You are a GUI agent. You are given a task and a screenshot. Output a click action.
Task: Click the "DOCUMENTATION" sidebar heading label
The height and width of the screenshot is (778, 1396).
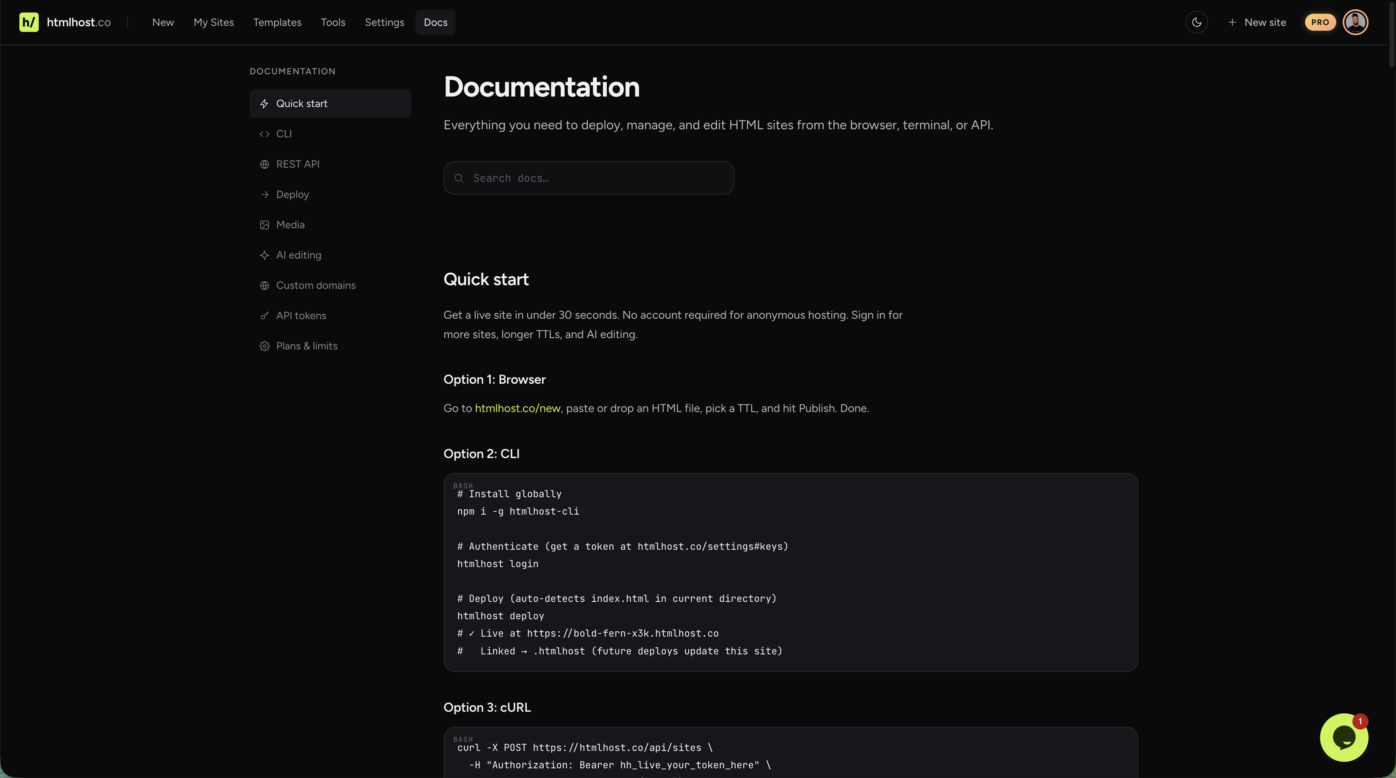(x=292, y=71)
